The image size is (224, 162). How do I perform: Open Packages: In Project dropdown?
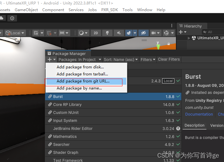pos(80,59)
